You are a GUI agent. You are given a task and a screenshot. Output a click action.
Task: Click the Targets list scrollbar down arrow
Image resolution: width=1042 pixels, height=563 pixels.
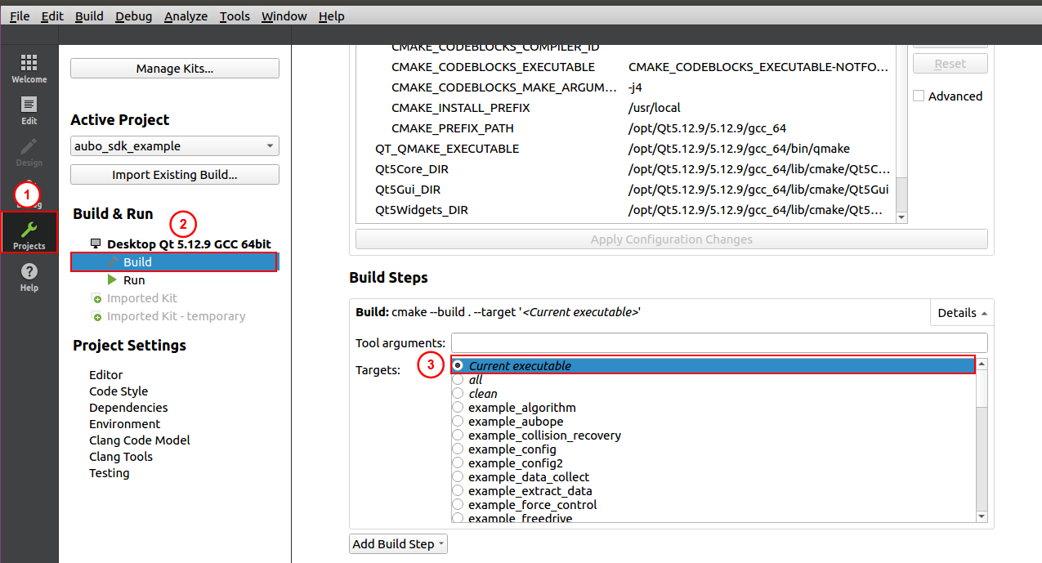click(982, 516)
